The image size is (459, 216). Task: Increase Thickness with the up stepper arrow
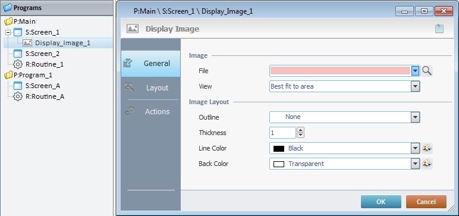(301, 130)
